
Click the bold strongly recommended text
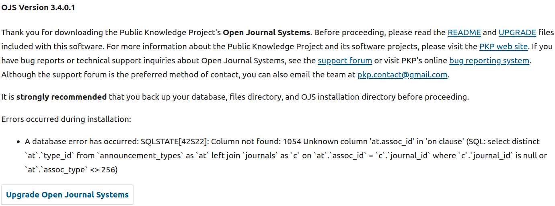[x=62, y=97]
